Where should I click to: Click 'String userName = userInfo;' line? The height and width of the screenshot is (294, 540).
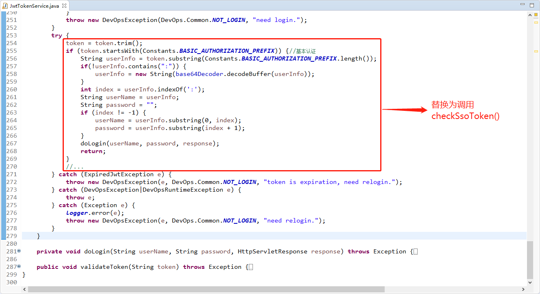pyautogui.click(x=130, y=97)
